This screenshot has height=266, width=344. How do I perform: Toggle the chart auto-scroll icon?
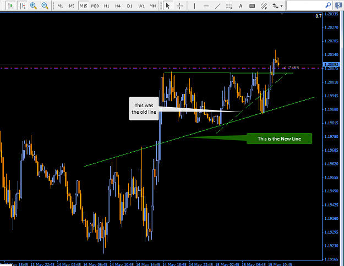11,5
